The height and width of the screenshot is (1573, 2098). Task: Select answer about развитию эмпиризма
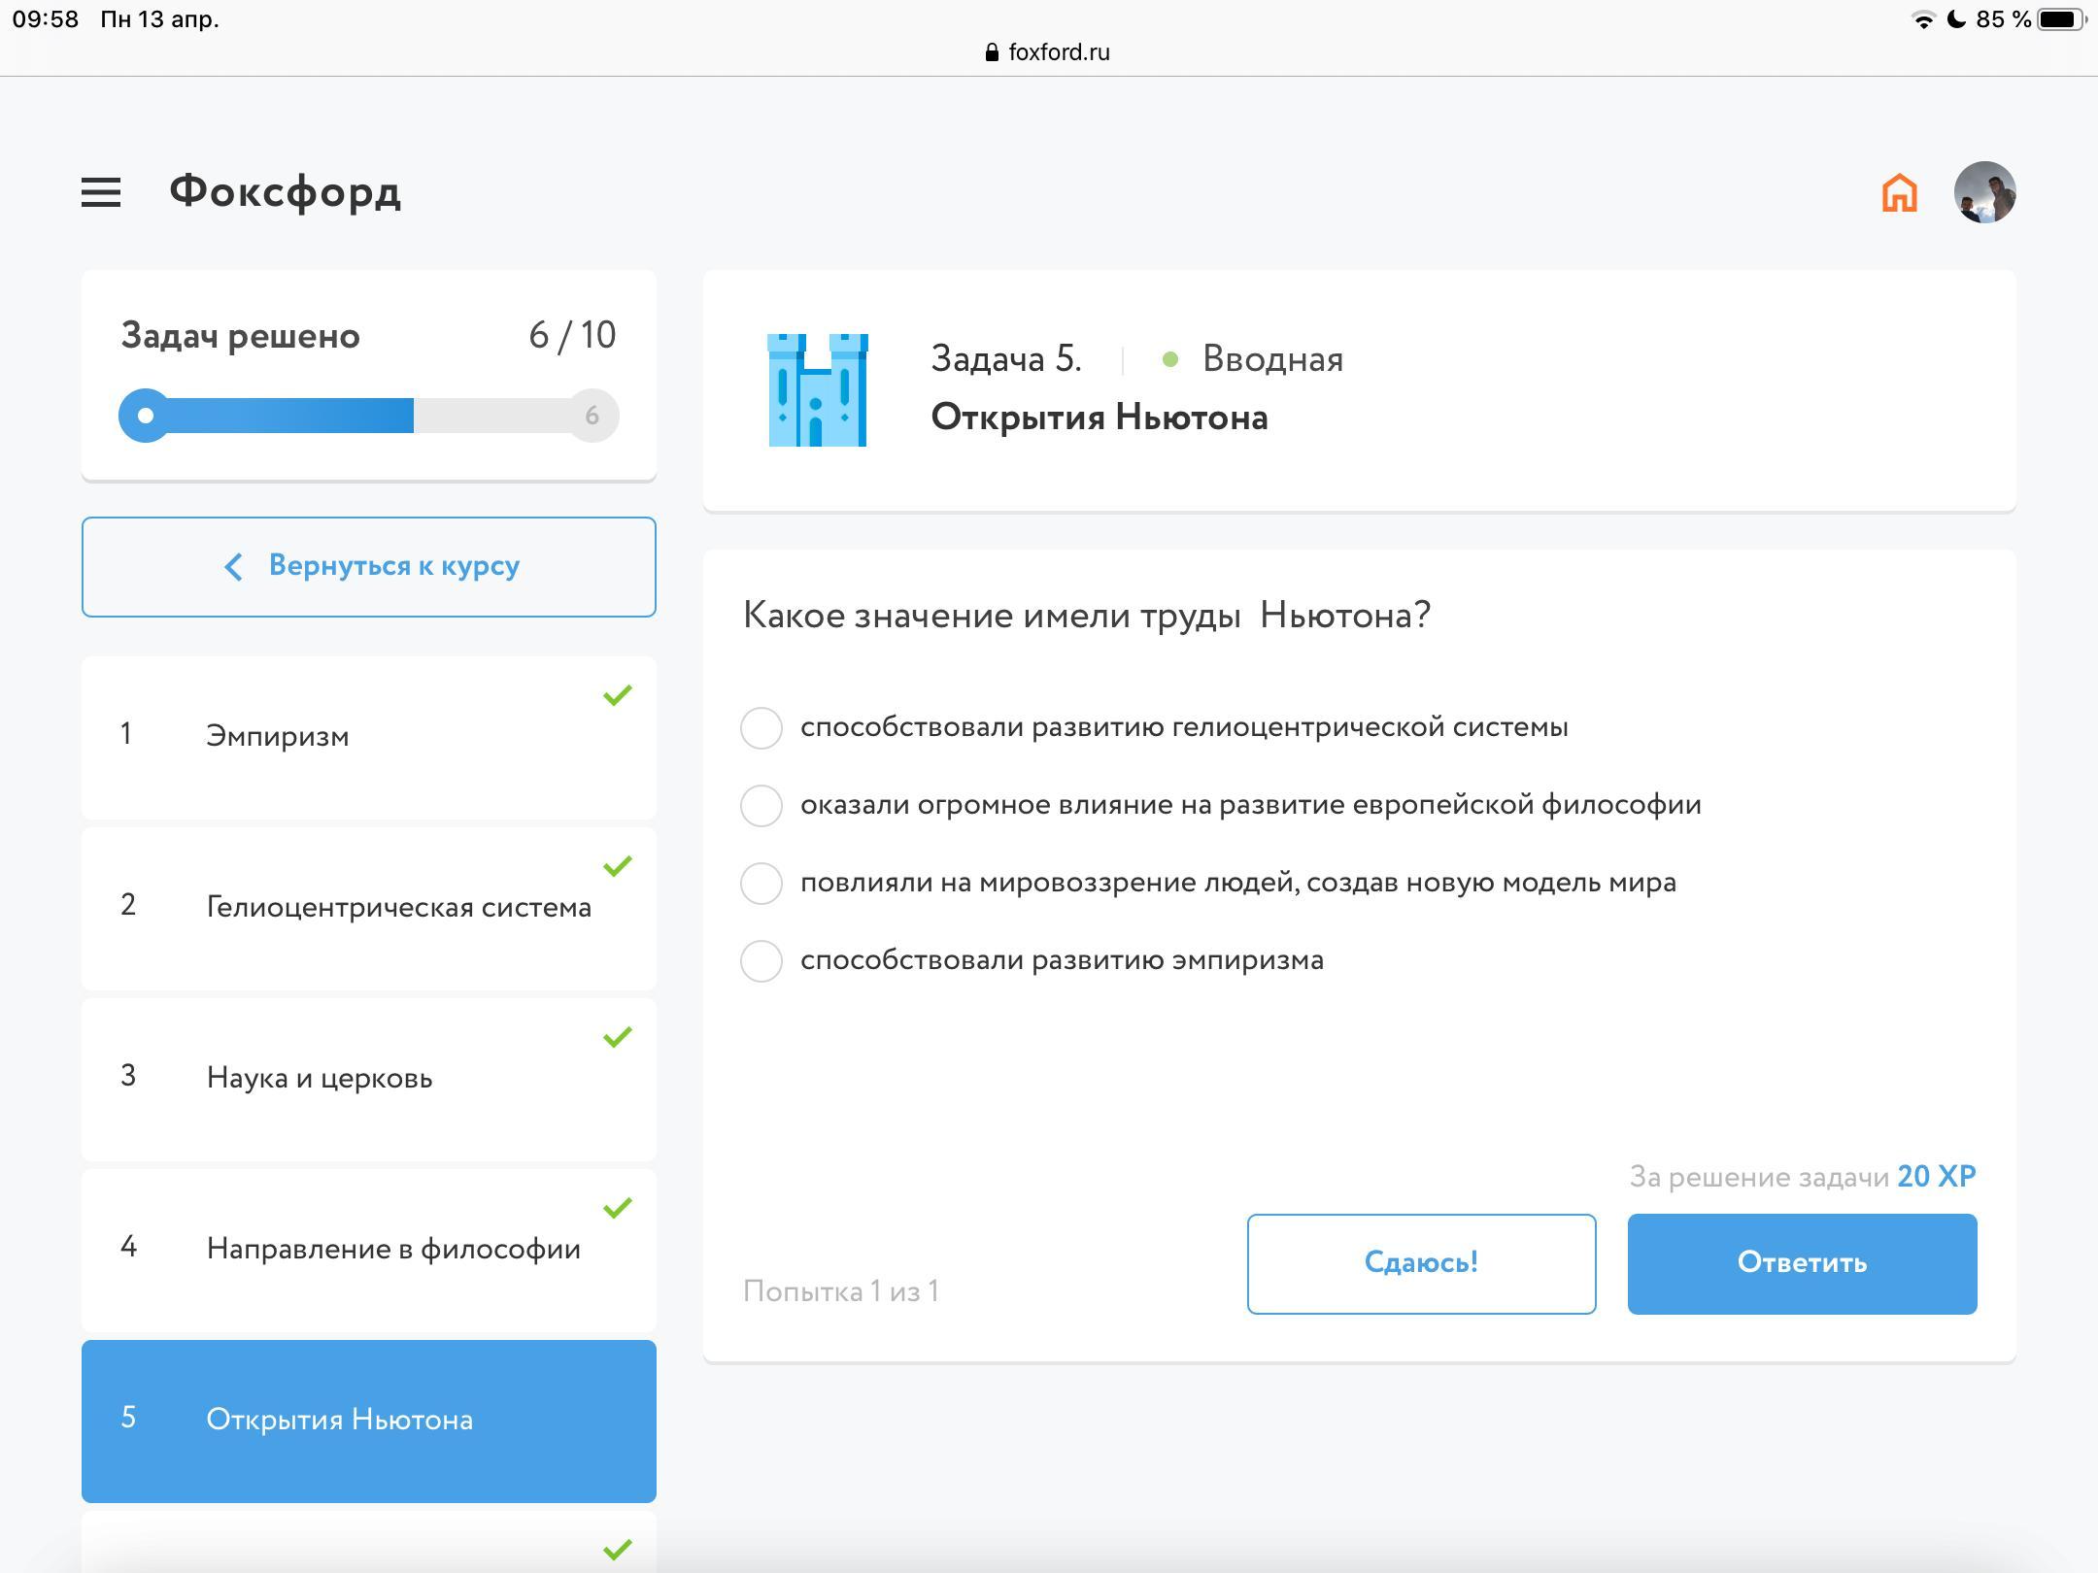(761, 960)
